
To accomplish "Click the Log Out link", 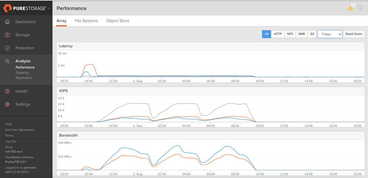I will tap(11, 142).
